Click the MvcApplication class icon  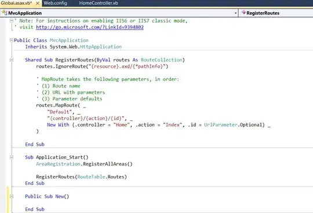click(x=5, y=13)
